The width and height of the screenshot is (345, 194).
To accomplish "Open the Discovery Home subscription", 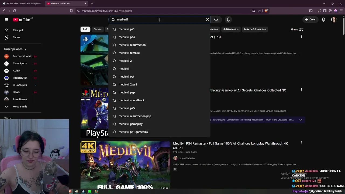I will [x=21, y=56].
